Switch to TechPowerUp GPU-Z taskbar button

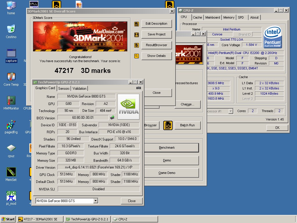pos(87,219)
